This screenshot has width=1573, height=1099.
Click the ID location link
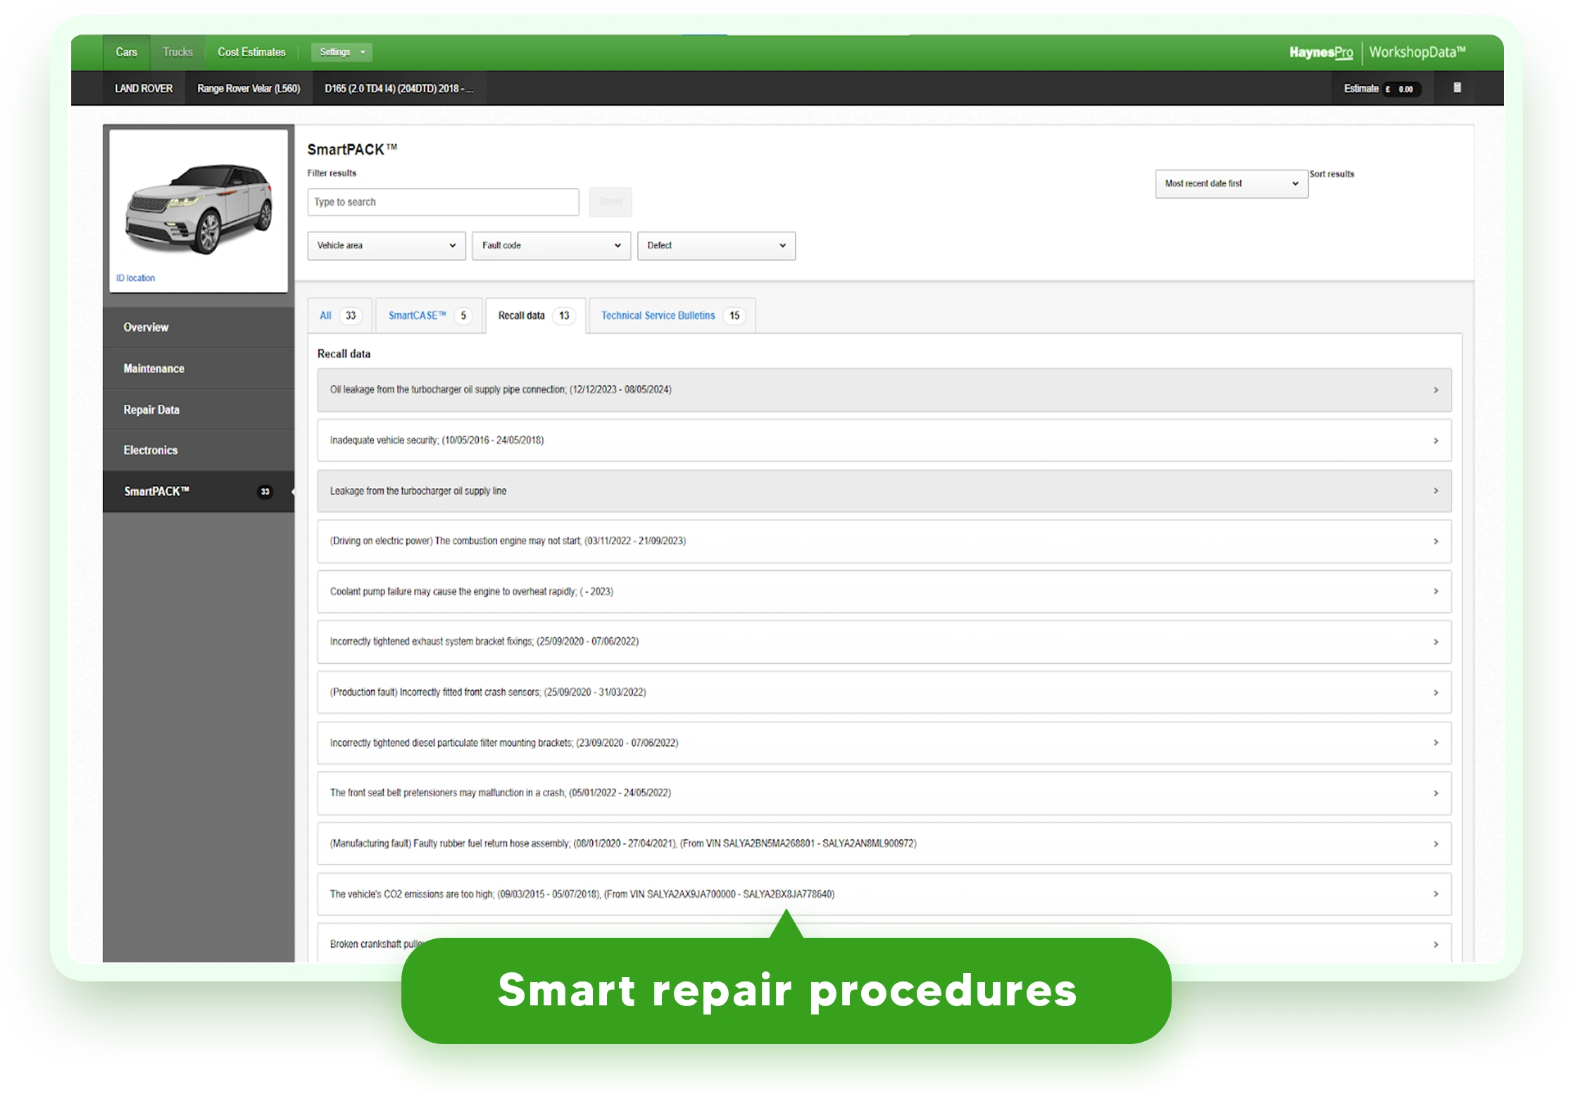[x=135, y=278]
